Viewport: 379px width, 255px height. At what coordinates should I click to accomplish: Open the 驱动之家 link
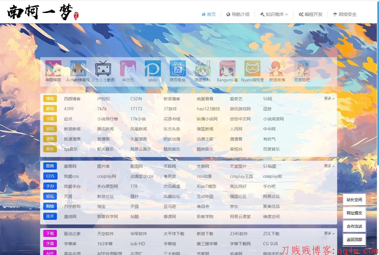[x=72, y=234]
